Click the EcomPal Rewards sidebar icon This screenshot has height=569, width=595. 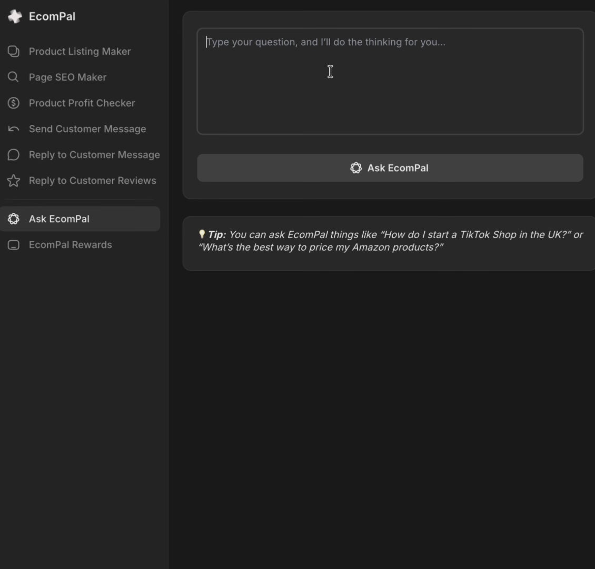point(14,245)
